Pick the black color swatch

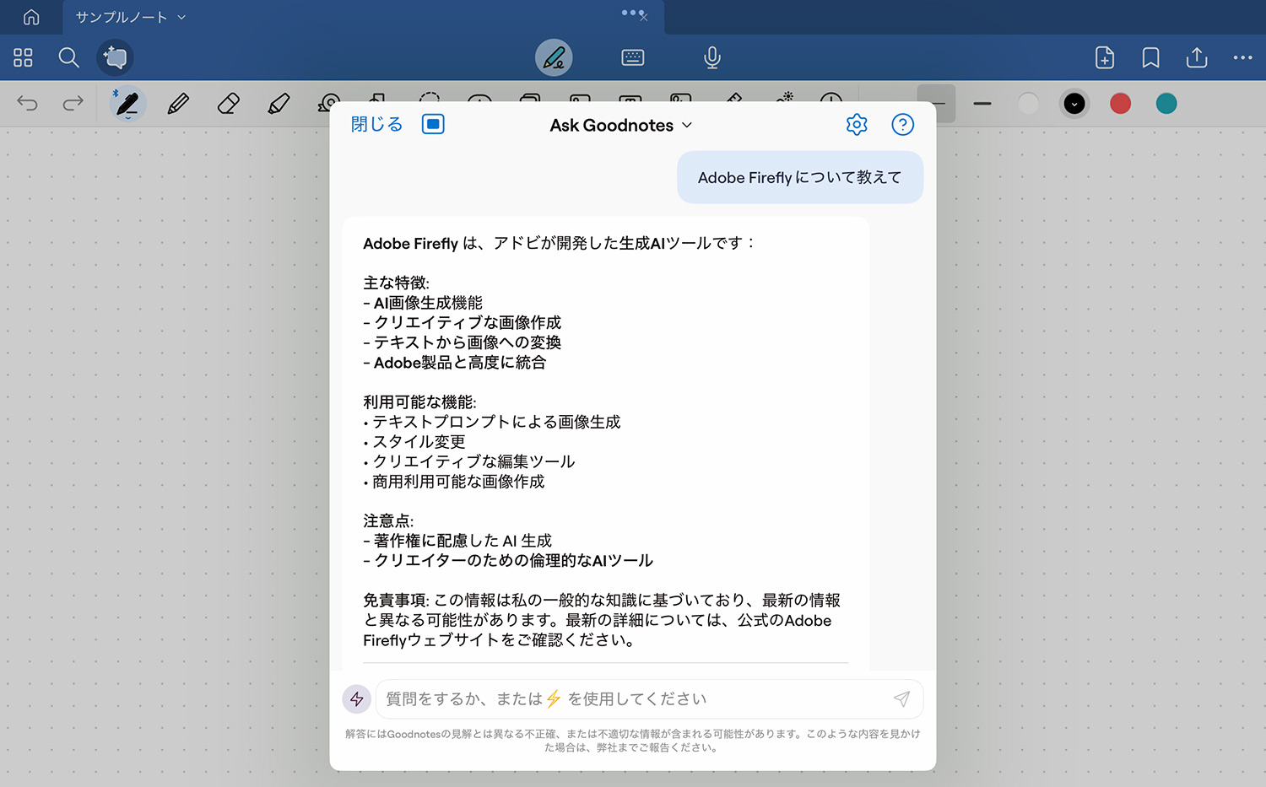point(1074,104)
